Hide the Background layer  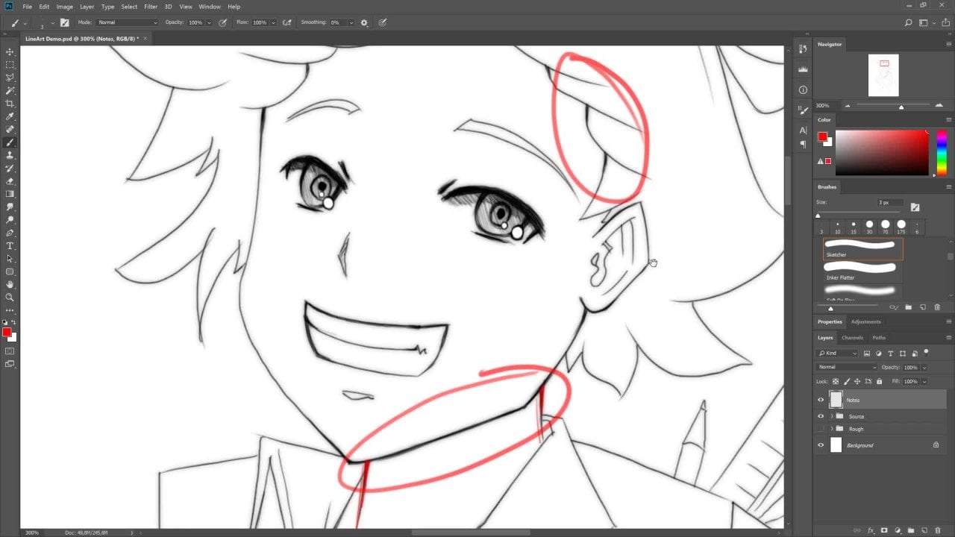point(821,445)
